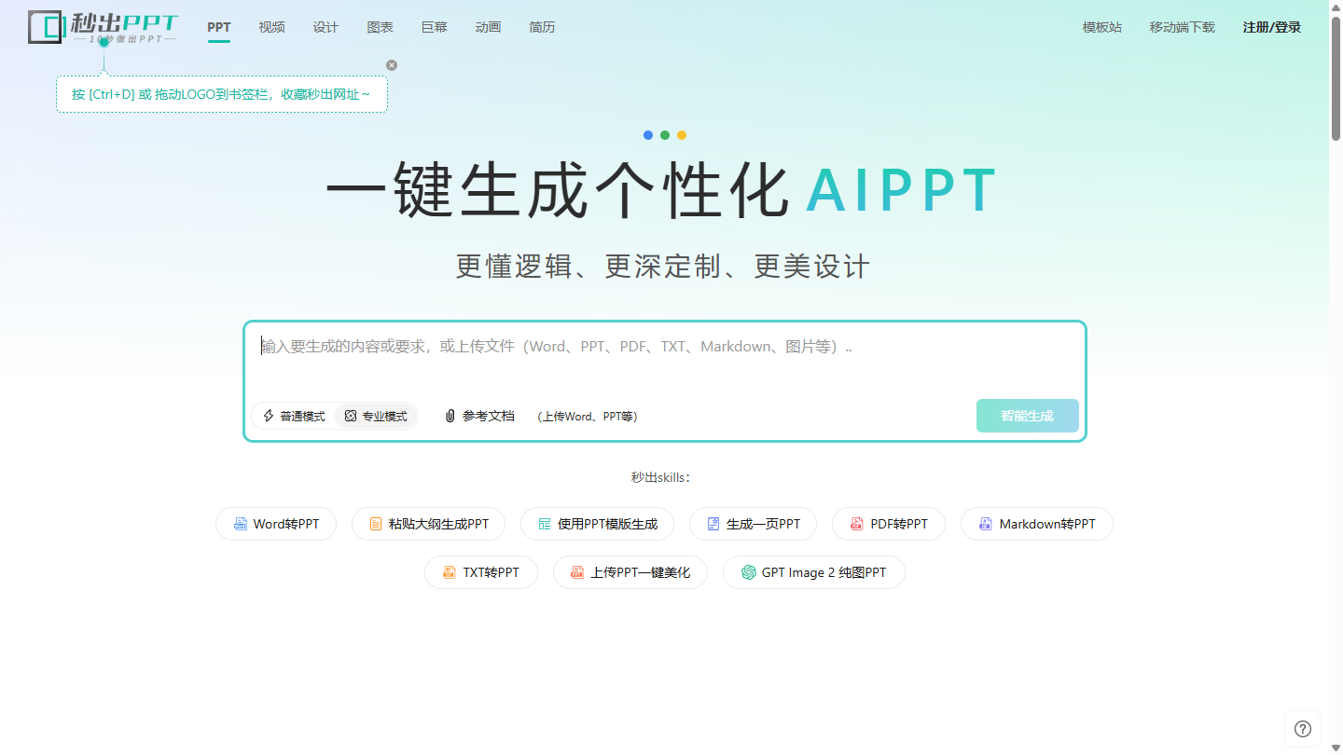Click the 更懂逻辑、更深定制、更美设计 subtitle
This screenshot has width=1343, height=755.
click(x=663, y=267)
